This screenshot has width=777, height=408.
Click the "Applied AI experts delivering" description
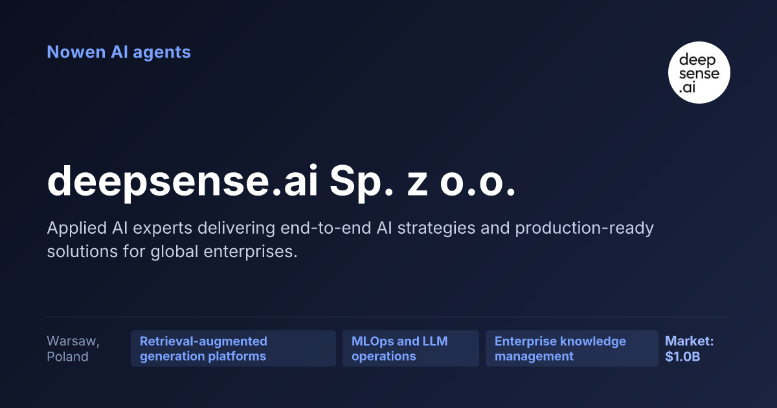click(x=350, y=240)
